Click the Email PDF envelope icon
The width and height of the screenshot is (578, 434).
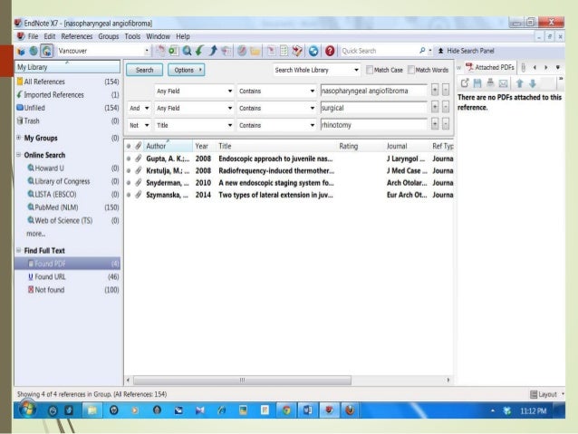503,83
